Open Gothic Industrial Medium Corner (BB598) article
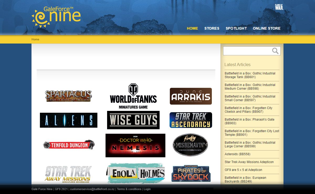This screenshot has height=194, width=315. point(252,87)
